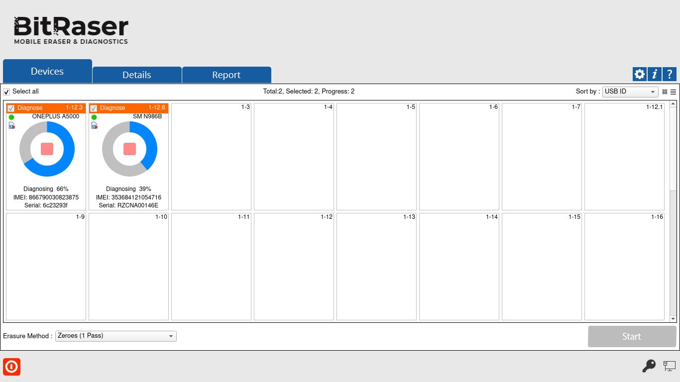Click the ONEPLUS A5000 device name
The image size is (680, 382).
click(x=56, y=116)
